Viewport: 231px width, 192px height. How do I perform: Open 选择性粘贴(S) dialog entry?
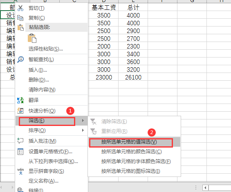click(x=46, y=49)
